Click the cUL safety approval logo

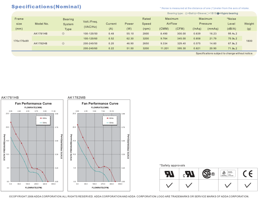pos(189,174)
